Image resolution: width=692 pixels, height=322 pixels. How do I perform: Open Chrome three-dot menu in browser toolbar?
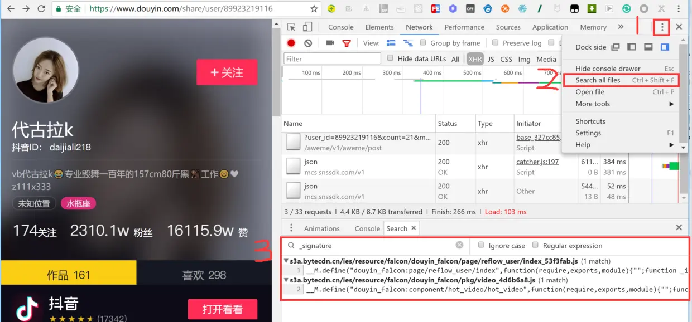(x=678, y=9)
